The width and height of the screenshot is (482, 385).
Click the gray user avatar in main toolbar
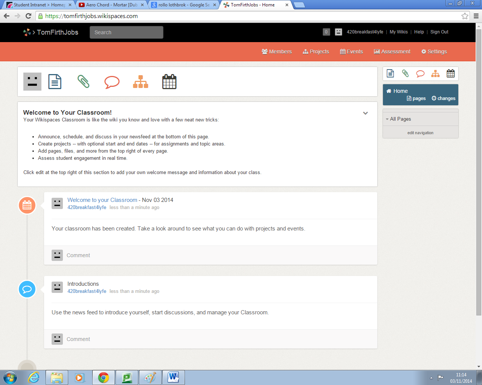tap(32, 82)
